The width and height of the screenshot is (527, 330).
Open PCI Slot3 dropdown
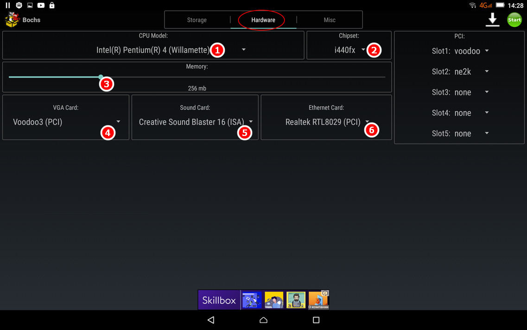pyautogui.click(x=471, y=92)
